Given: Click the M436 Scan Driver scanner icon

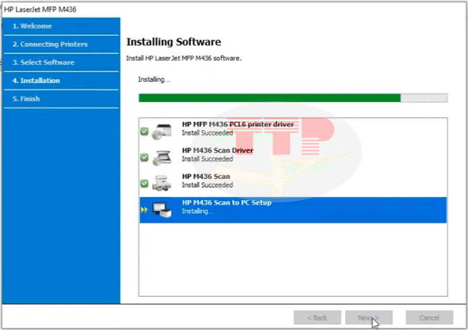Looking at the screenshot, I should coord(162,157).
